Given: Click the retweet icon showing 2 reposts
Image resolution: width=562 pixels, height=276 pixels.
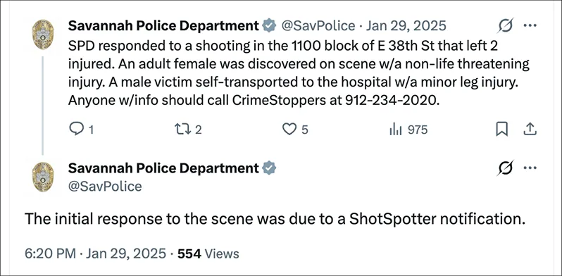Looking at the screenshot, I should tap(182, 129).
